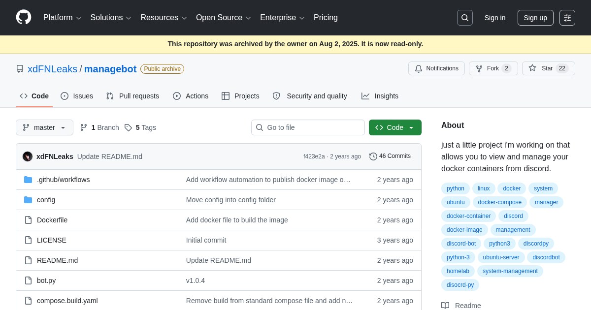Open the Update README.md commit message in header row

pyautogui.click(x=110, y=156)
